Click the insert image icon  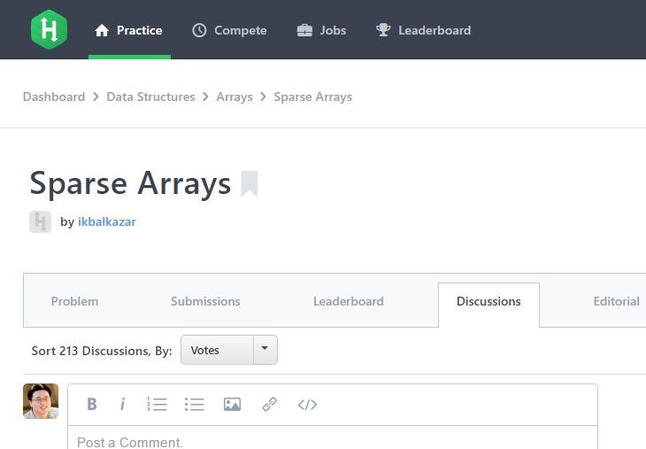(x=232, y=404)
